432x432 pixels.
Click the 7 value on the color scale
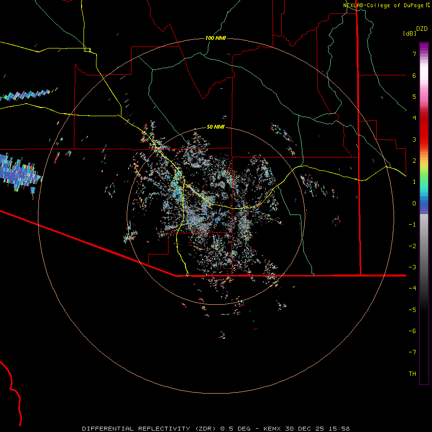point(414,54)
